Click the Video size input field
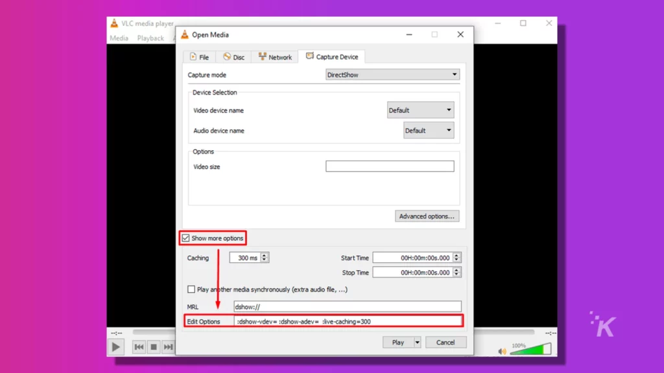 coord(390,166)
